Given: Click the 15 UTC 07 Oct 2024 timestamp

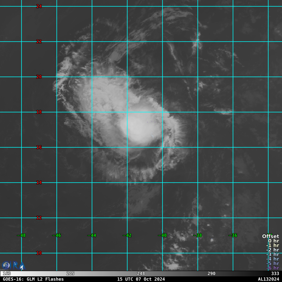Looking at the screenshot, I should 141,279.
